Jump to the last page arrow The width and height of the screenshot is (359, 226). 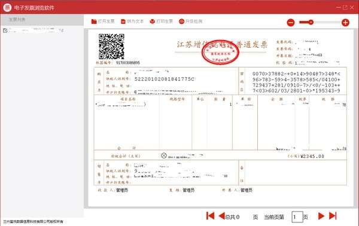tap(333, 216)
